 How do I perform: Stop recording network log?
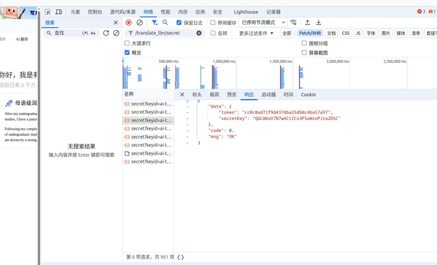pos(129,23)
